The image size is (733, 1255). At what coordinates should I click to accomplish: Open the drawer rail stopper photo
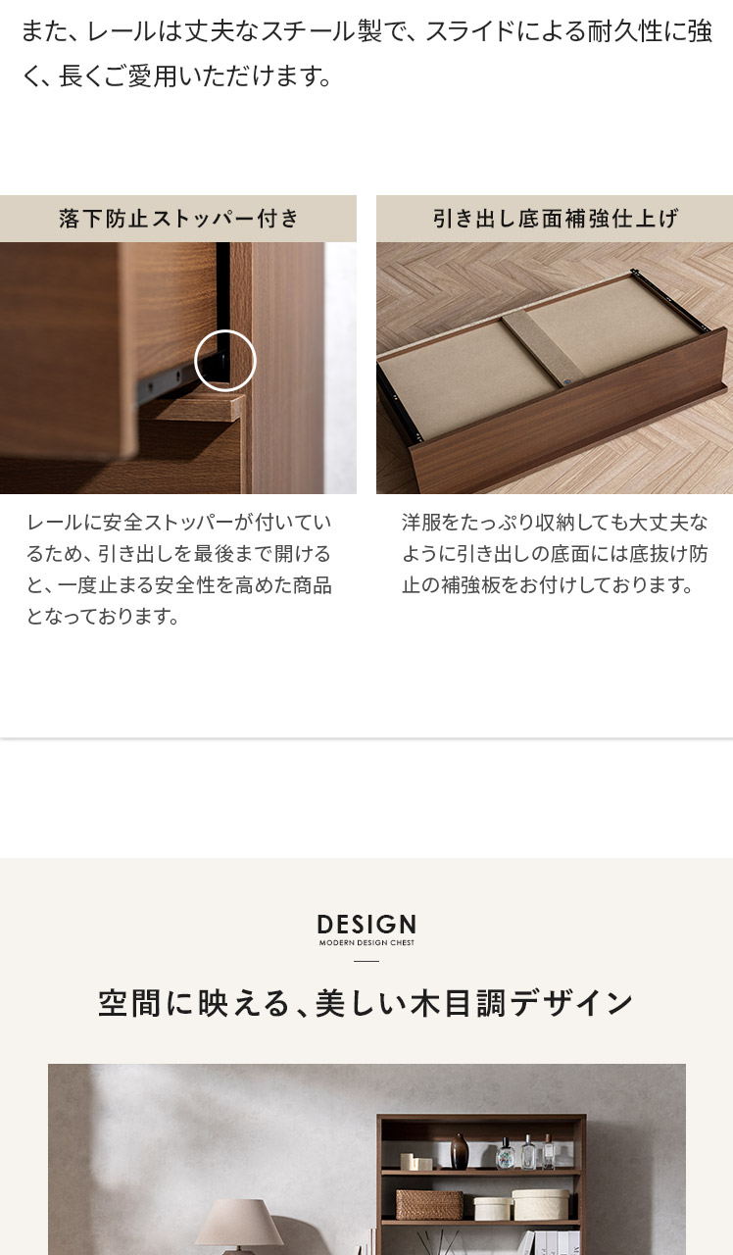pos(178,368)
